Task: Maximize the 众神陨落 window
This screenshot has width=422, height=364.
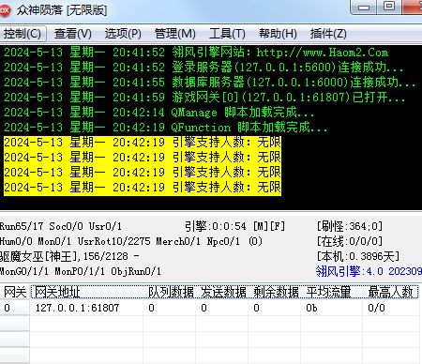Action: pos(389,7)
